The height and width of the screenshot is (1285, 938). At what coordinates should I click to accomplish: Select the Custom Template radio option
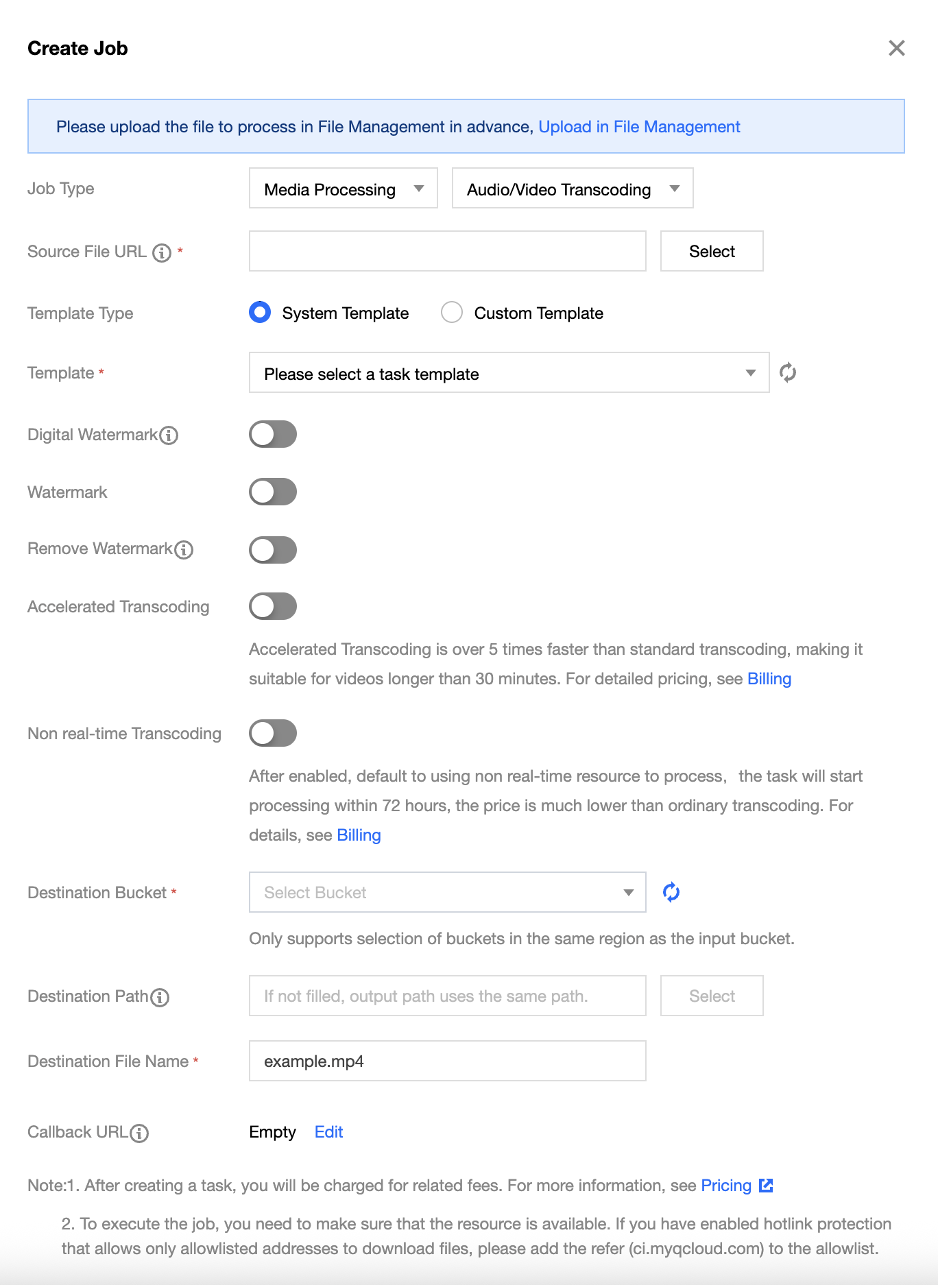[x=452, y=313]
